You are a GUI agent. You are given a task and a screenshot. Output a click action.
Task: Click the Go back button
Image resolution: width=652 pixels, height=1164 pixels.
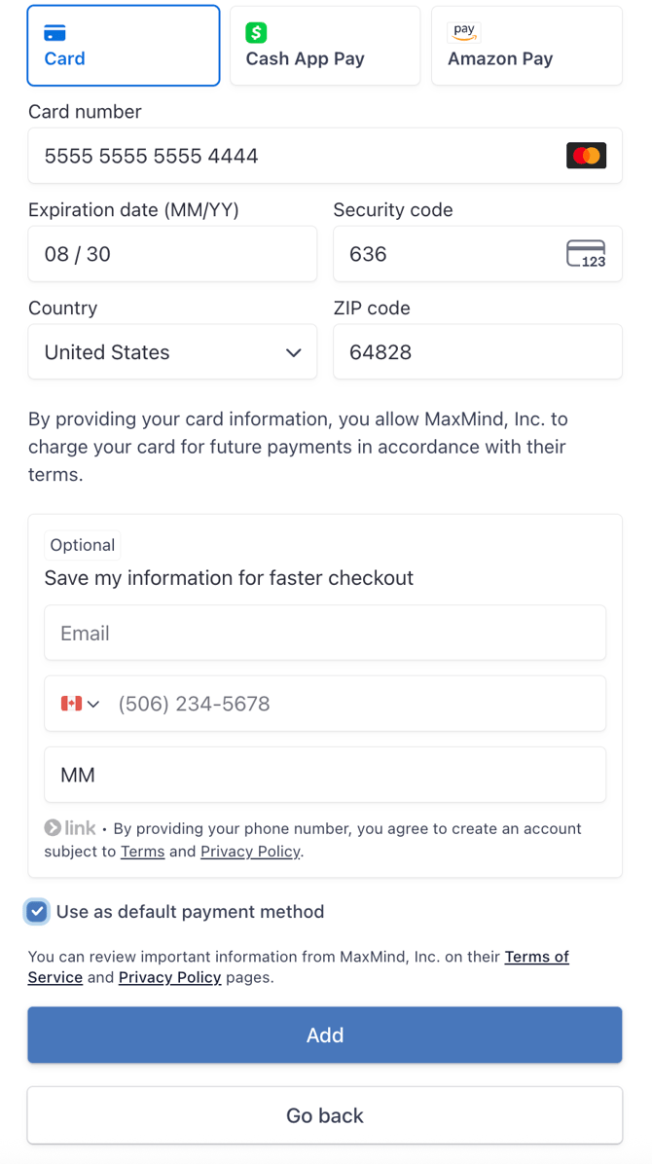[x=325, y=1115]
